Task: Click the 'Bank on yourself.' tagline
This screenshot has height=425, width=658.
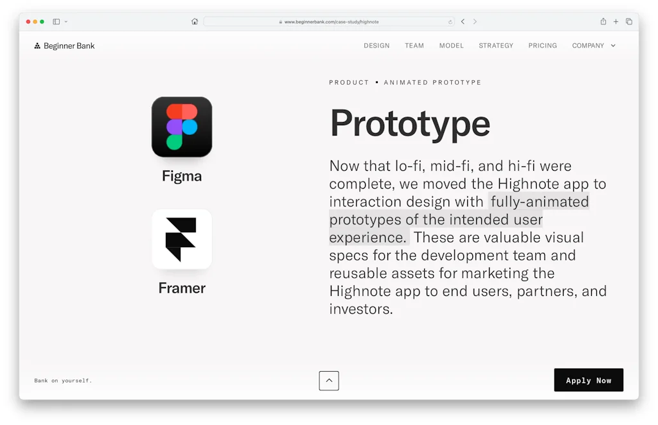Action: point(63,381)
